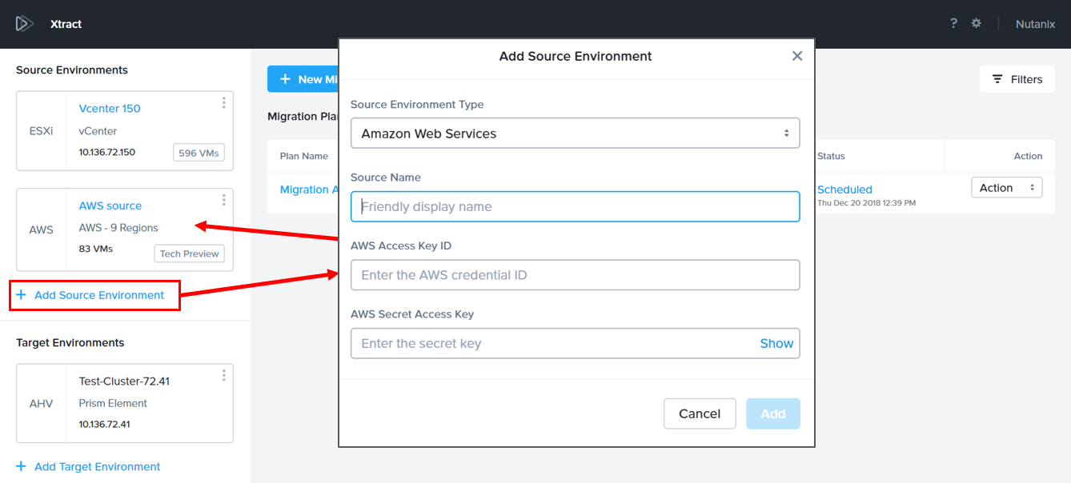Click the Source Name input field
The width and height of the screenshot is (1071, 483).
click(575, 206)
